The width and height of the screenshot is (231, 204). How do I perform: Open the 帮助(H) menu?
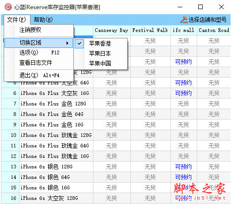coord(43,20)
